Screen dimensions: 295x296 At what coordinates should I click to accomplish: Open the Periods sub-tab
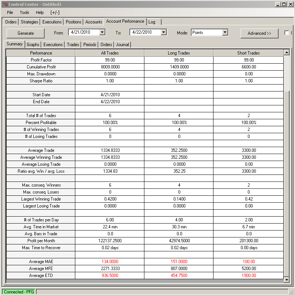[x=90, y=45]
